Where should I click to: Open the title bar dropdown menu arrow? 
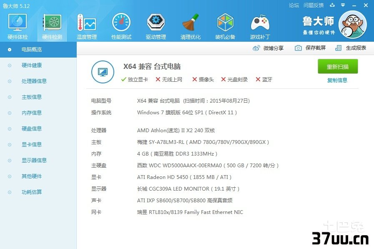343,5
